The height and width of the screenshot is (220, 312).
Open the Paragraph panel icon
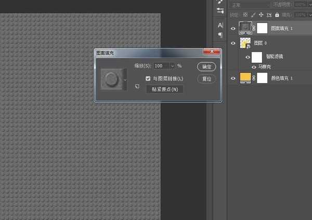[x=220, y=35]
